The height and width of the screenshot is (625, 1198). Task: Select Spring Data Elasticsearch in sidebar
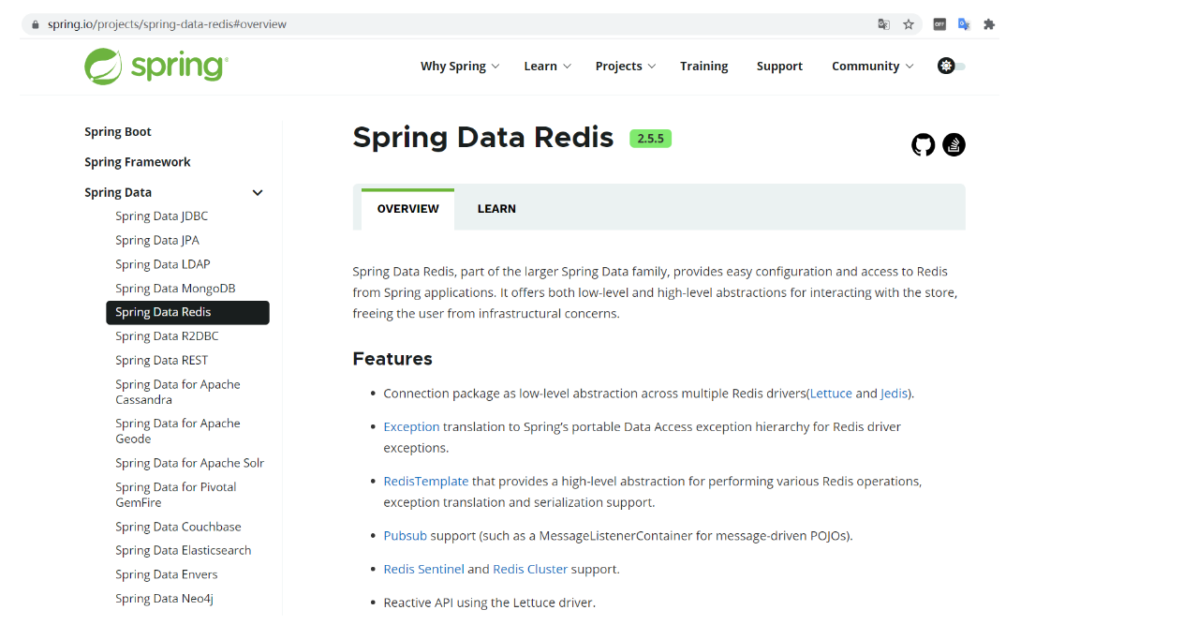pyautogui.click(x=184, y=550)
